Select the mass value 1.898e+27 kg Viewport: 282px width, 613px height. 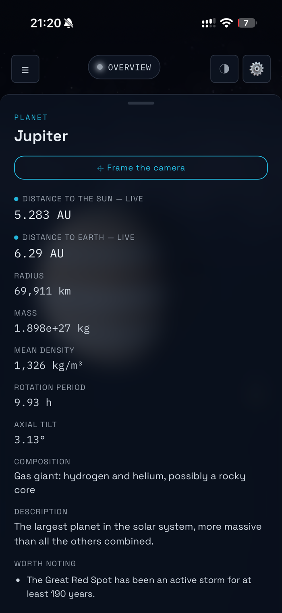[52, 328]
